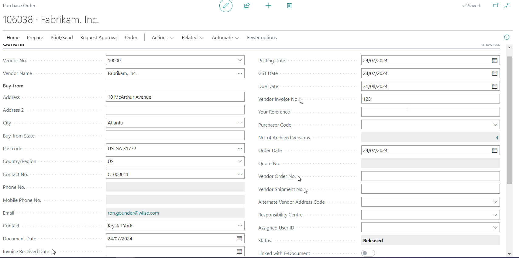Open Document Date calendar picker
This screenshot has width=519, height=258.
pos(239,239)
